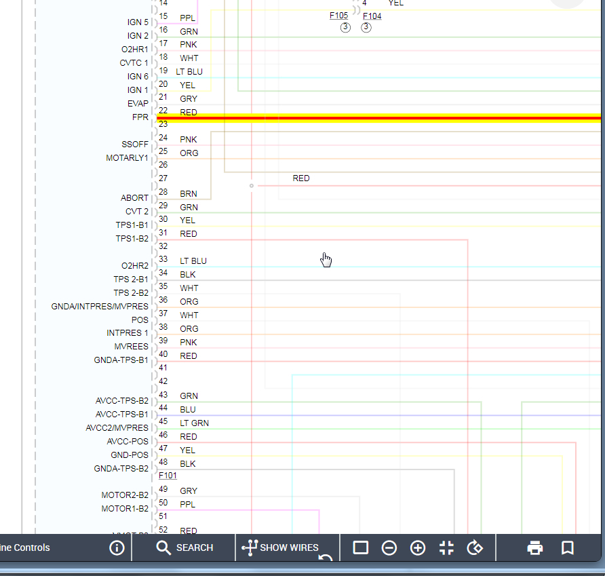Viewport: 605px width, 576px height.
Task: Zoom out with the minus icon
Action: (x=389, y=548)
